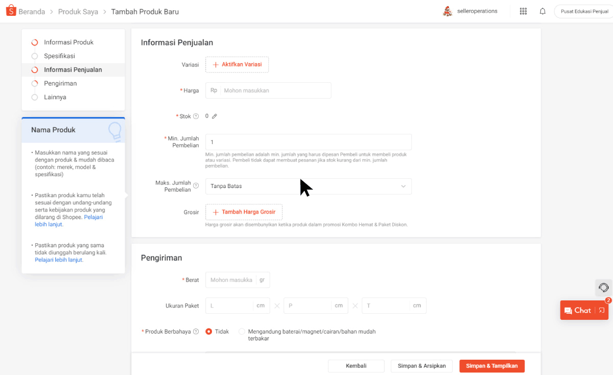Viewport: 613px width, 375px height.
Task: Click Tambah Harga Grosir button
Action: point(244,212)
